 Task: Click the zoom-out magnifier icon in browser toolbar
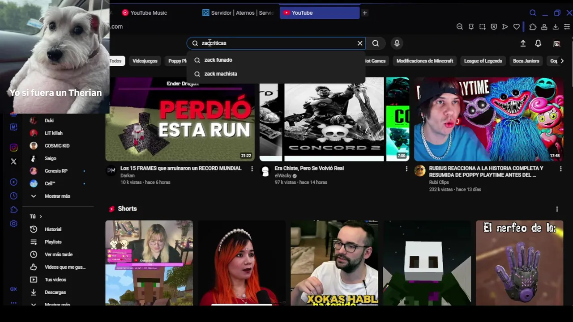[x=460, y=27]
